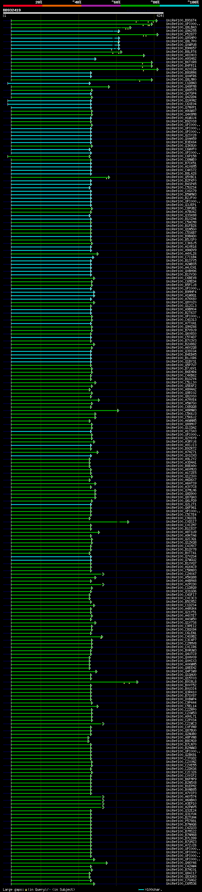Open hit UniRef100_Q2SY28
Image resolution: width=202 pixels, height=892 pixels.
coord(181,135)
